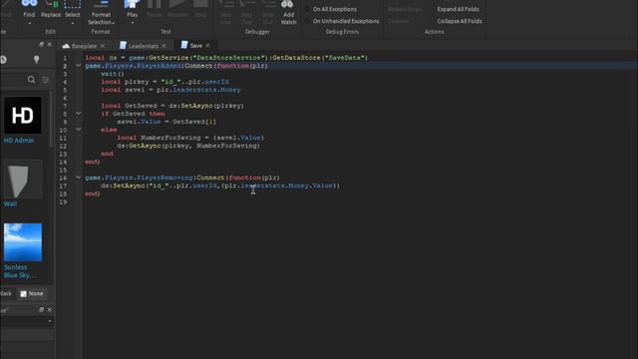Click the search magnifier in Toolbox
The height and width of the screenshot is (359, 638).
pos(31,80)
